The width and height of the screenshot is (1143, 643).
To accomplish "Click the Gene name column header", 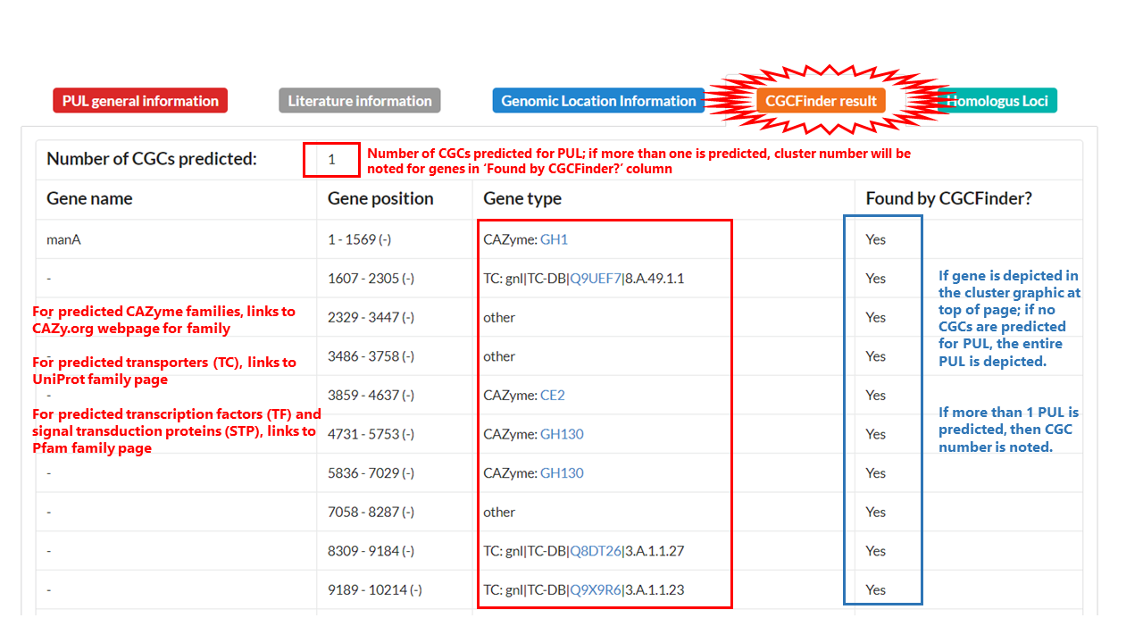I will [x=89, y=199].
